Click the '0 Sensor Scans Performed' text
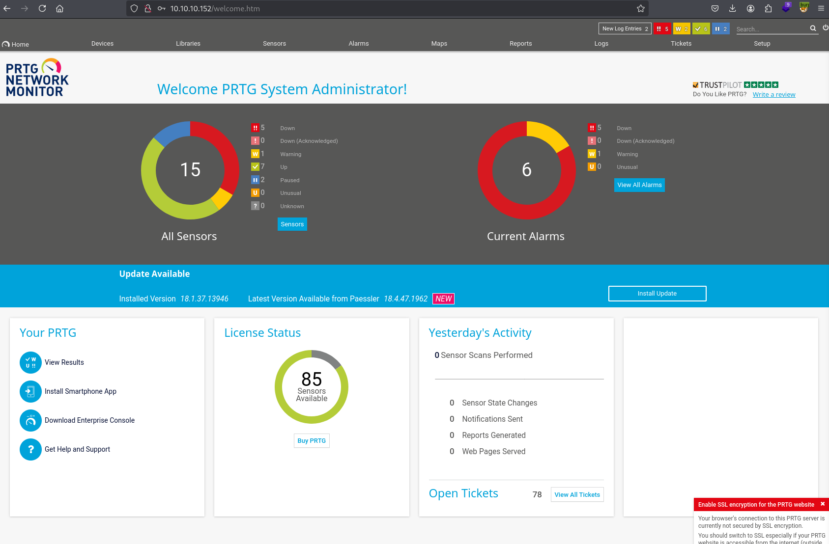This screenshot has width=829, height=544. [484, 355]
